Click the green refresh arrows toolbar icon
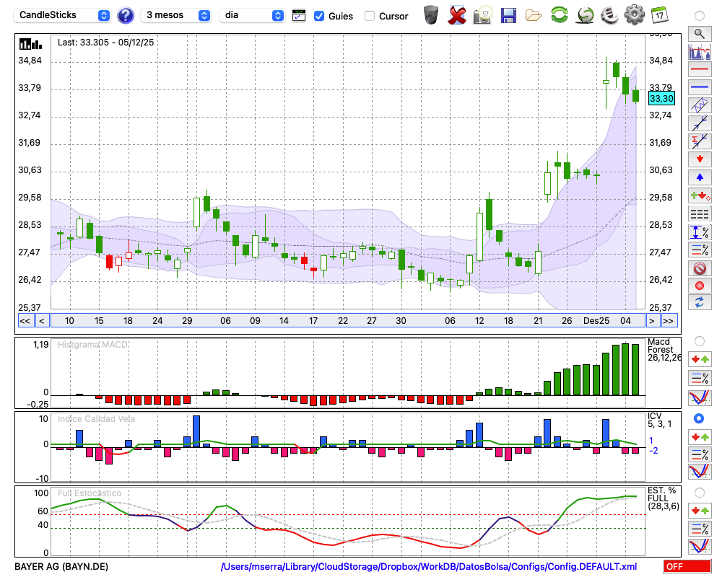The width and height of the screenshot is (722, 577). [x=559, y=15]
